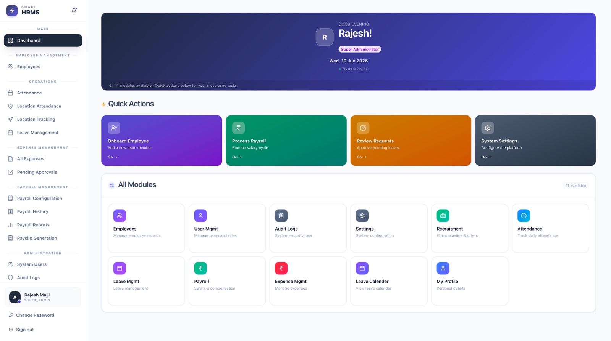
Task: Open Payslip Generation in the sidebar
Action: click(x=43, y=238)
